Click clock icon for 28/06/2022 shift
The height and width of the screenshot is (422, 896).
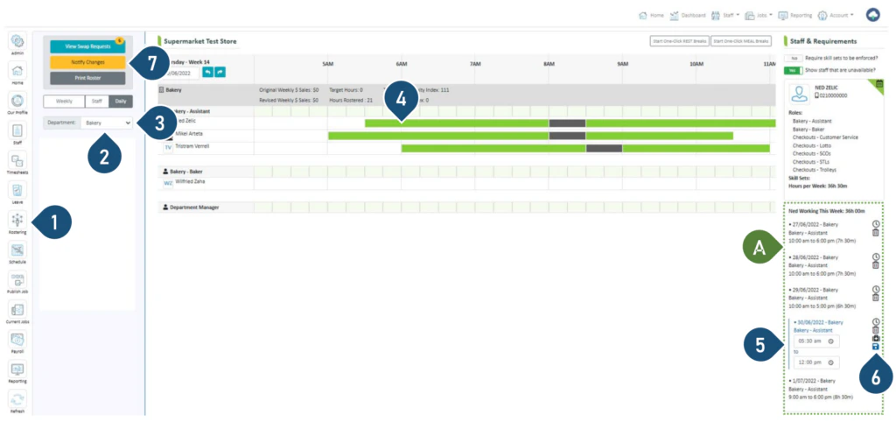875,257
